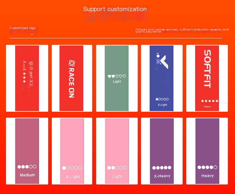235x194 pixels.
Task: Click the Heavy label on the SOFTFIT band
Action: click(207, 106)
